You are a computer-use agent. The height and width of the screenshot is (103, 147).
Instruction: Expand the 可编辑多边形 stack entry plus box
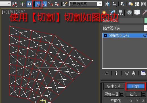(105, 36)
